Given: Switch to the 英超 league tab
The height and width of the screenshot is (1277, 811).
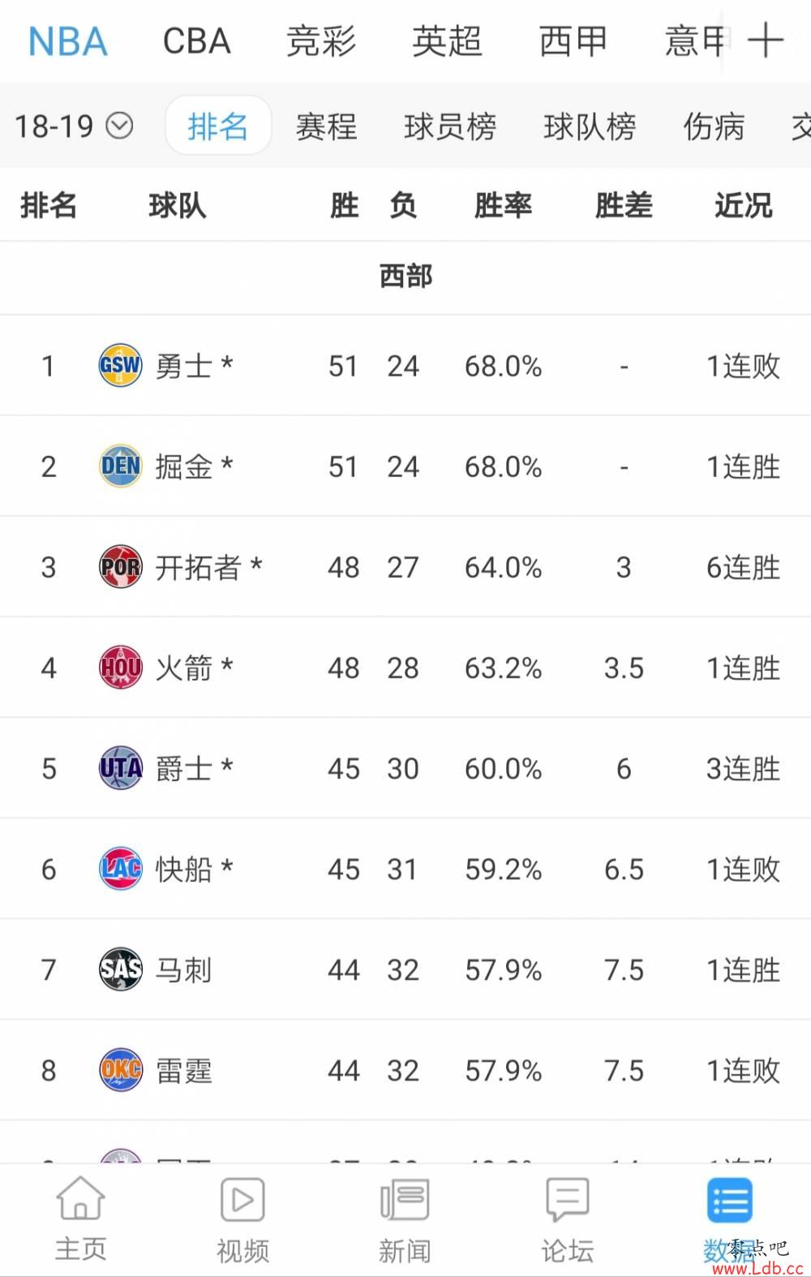Looking at the screenshot, I should [447, 41].
